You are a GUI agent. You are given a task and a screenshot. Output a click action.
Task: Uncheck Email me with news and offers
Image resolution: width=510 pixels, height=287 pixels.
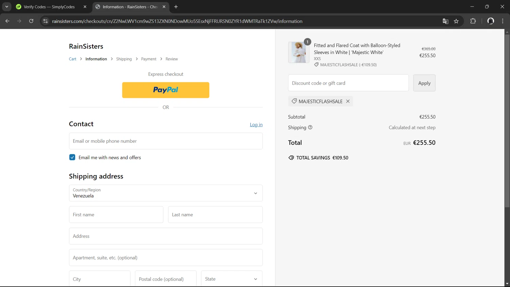tap(72, 157)
